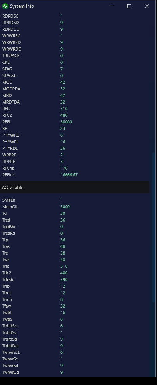Close the System Info window

pos(147,6)
